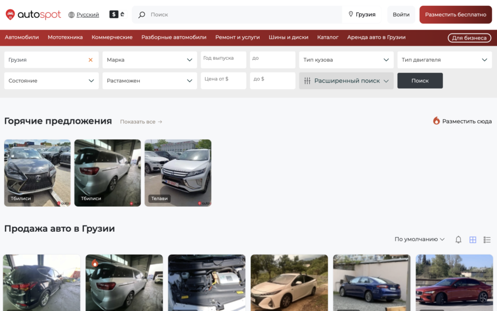
Task: Click the Цена от $ field
Action: 223,81
